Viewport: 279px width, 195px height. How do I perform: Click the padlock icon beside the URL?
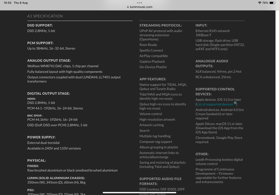128,7
